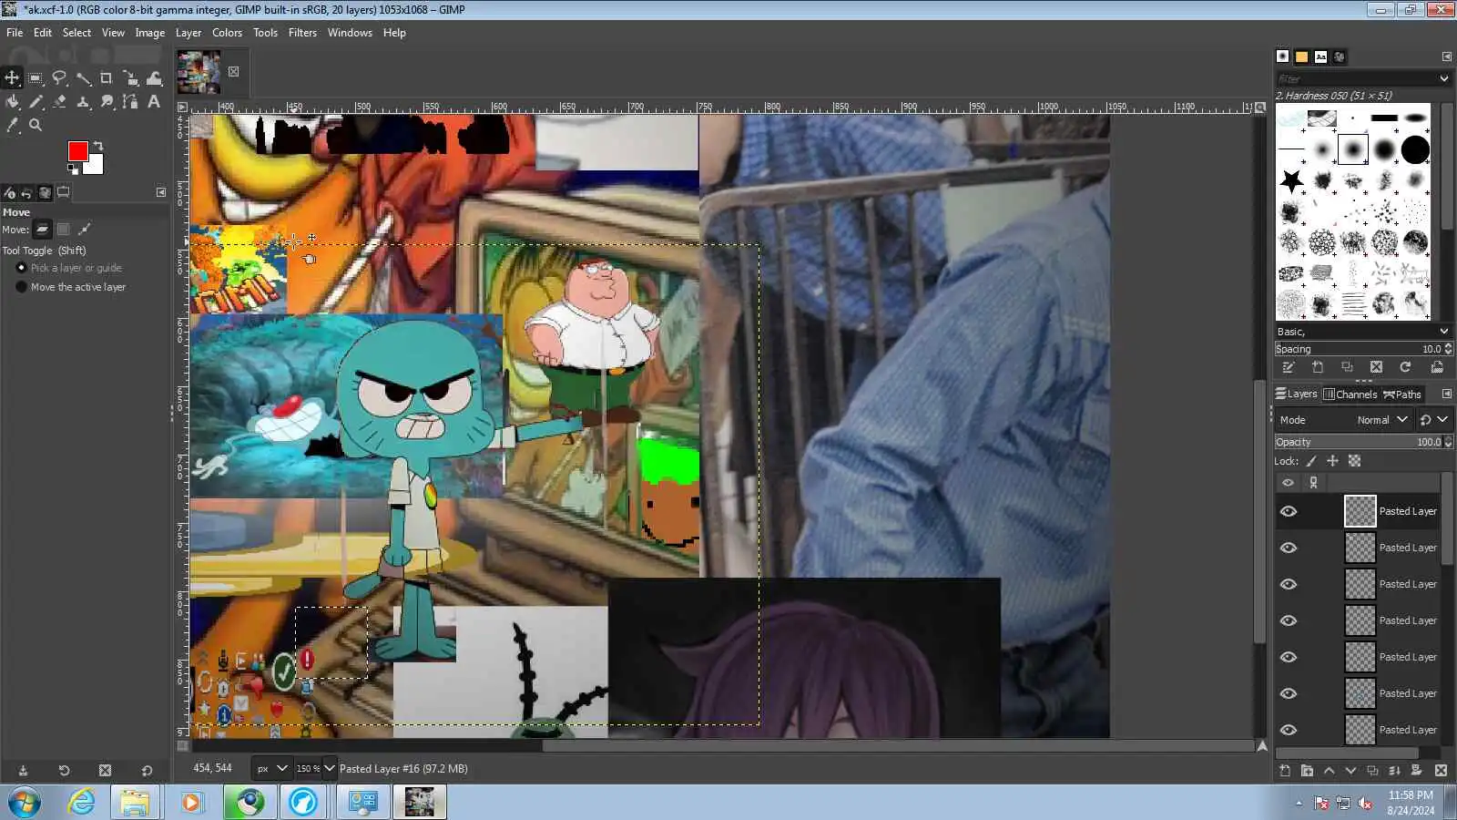This screenshot has width=1457, height=820.
Task: Set Move mode to path
Action: pyautogui.click(x=85, y=230)
